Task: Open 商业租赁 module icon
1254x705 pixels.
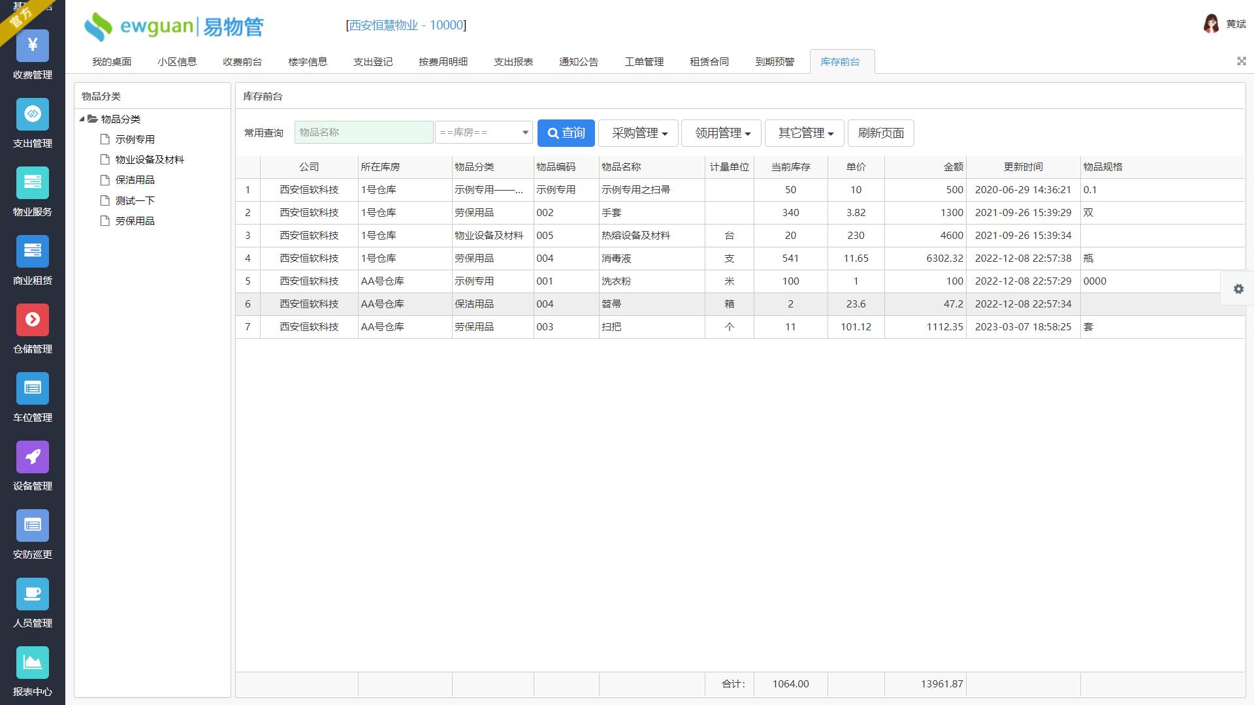Action: (x=33, y=251)
